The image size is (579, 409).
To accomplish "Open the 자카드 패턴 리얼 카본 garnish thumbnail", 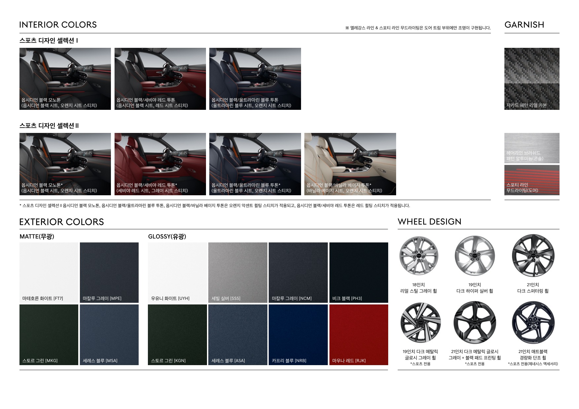I will [x=531, y=79].
